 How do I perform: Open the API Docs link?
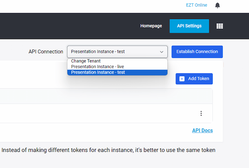pyautogui.click(x=202, y=130)
